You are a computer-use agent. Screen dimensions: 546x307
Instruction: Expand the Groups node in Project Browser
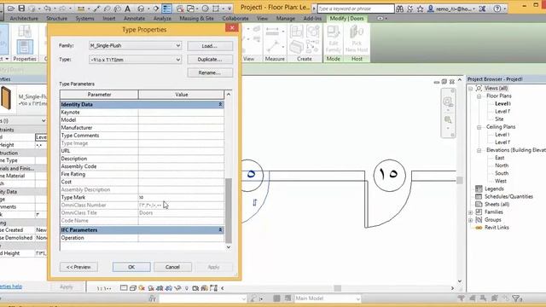470,220
